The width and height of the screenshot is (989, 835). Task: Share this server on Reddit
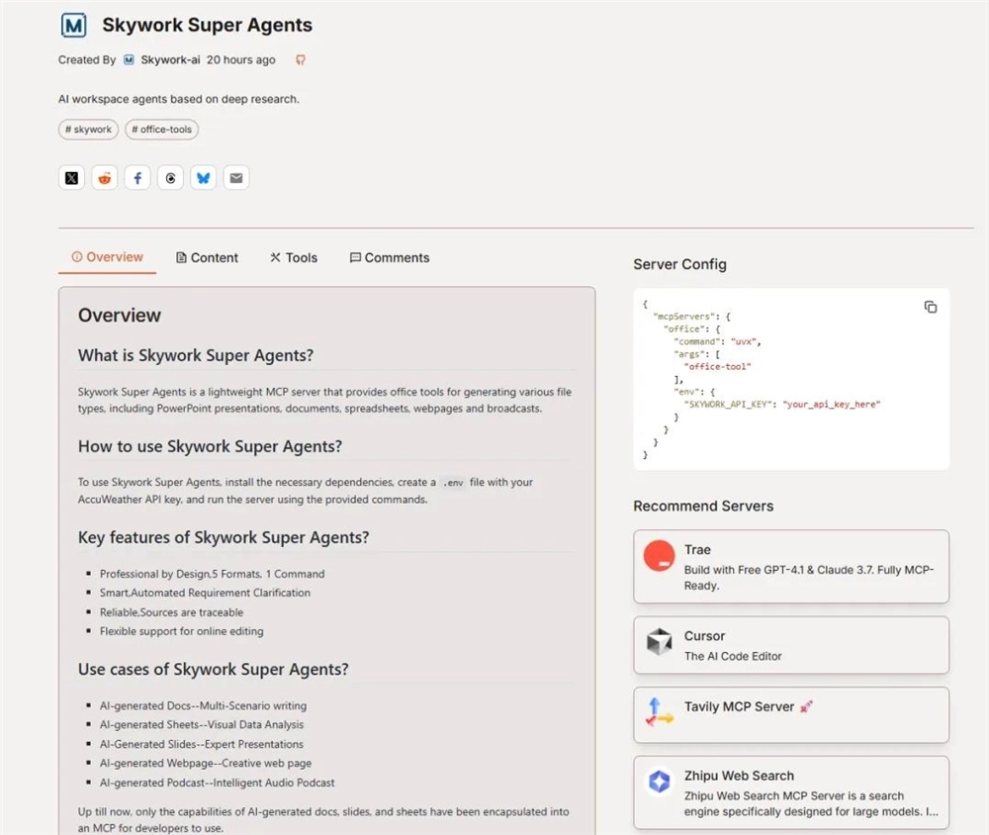[104, 178]
